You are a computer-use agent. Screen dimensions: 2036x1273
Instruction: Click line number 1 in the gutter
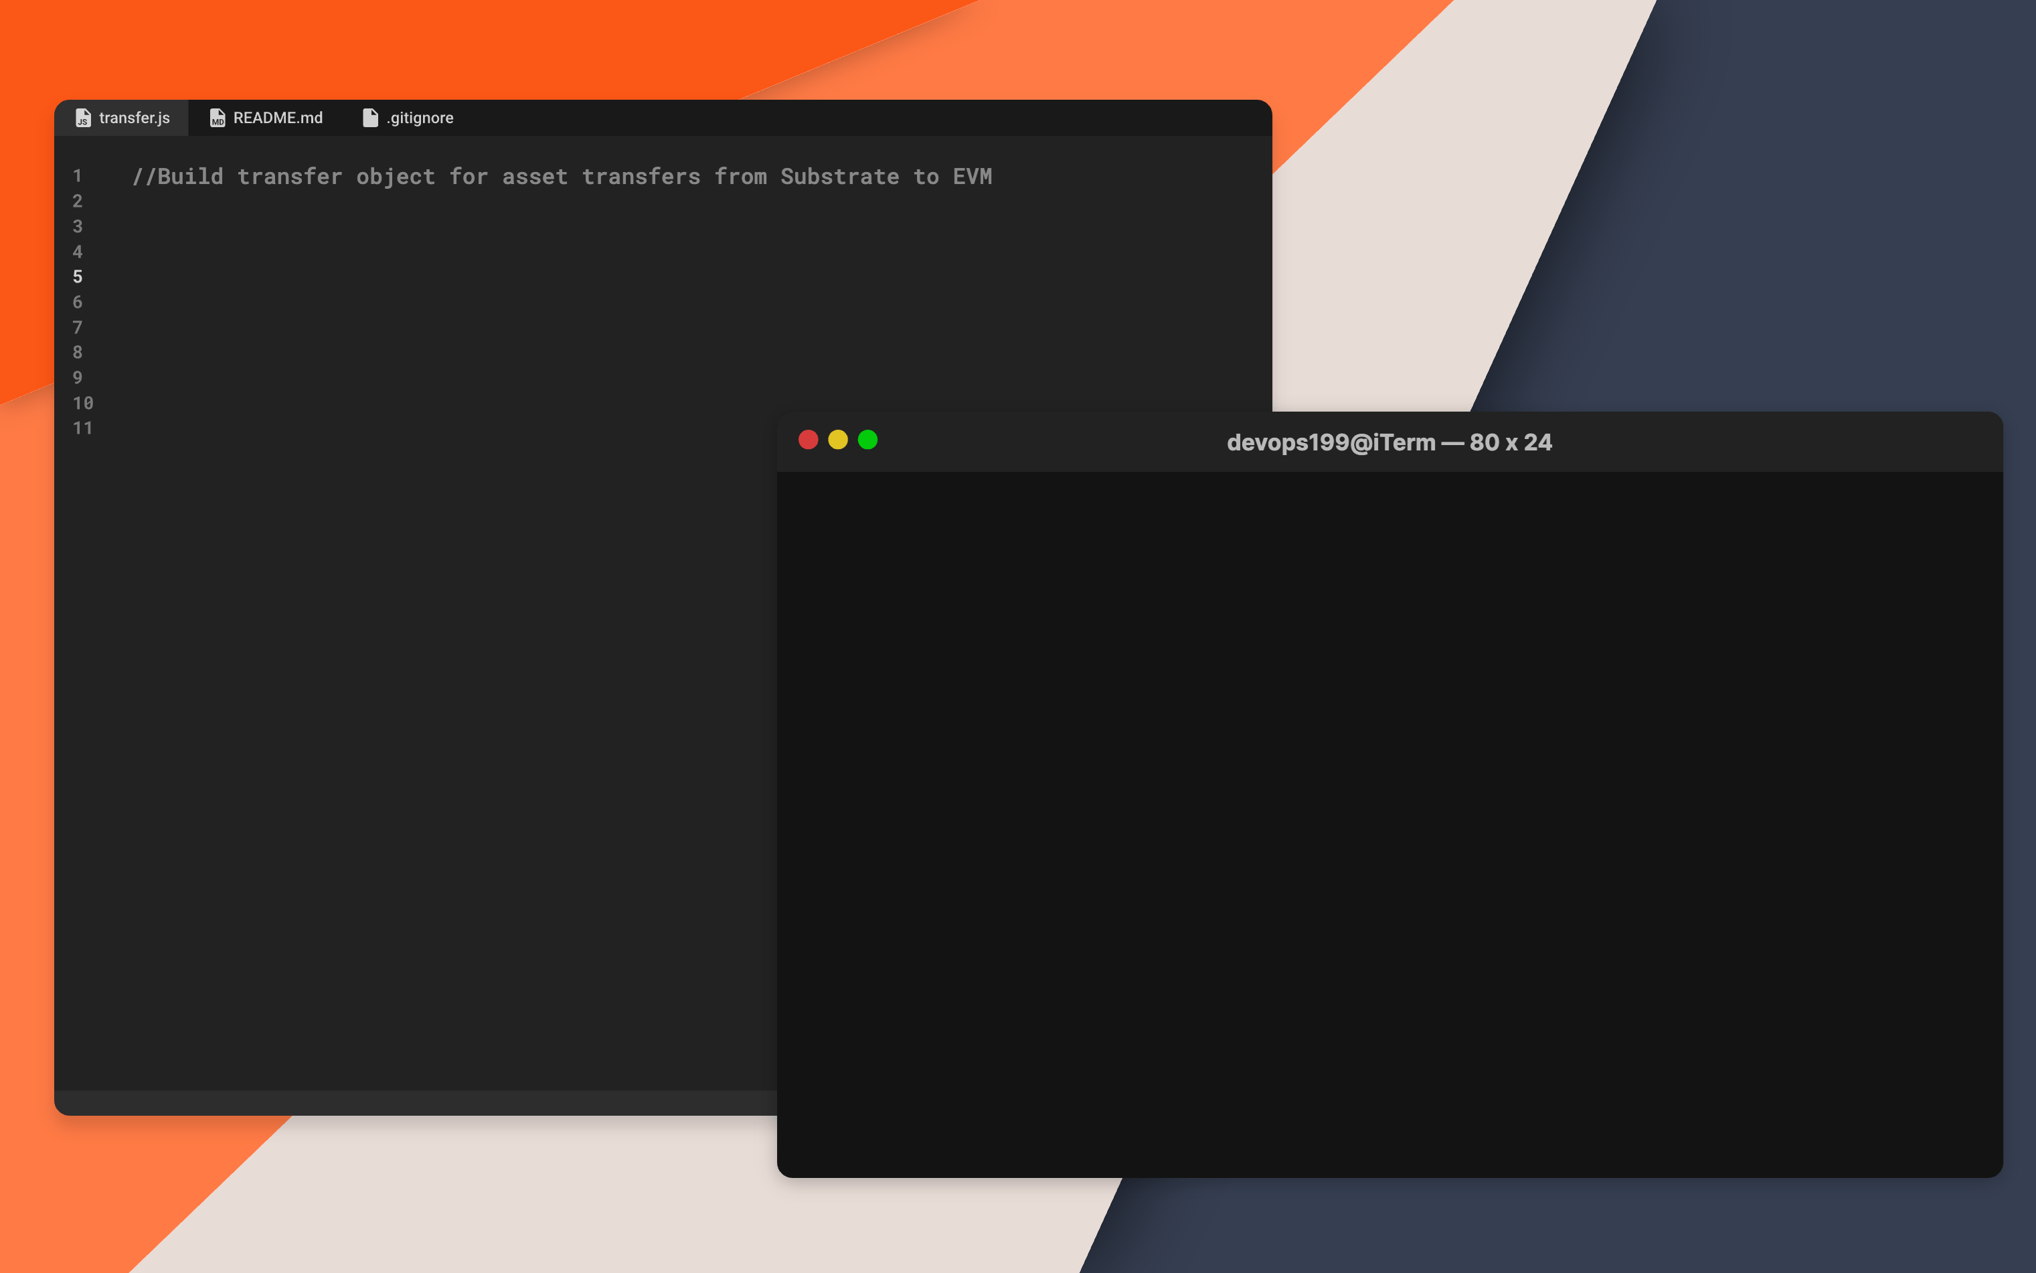point(78,176)
